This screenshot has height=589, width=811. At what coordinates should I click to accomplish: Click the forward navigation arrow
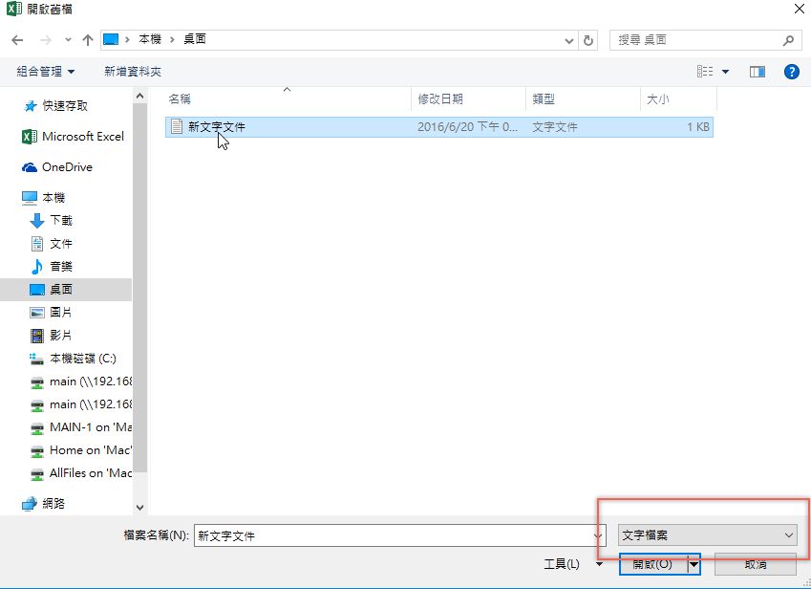pyautogui.click(x=46, y=40)
